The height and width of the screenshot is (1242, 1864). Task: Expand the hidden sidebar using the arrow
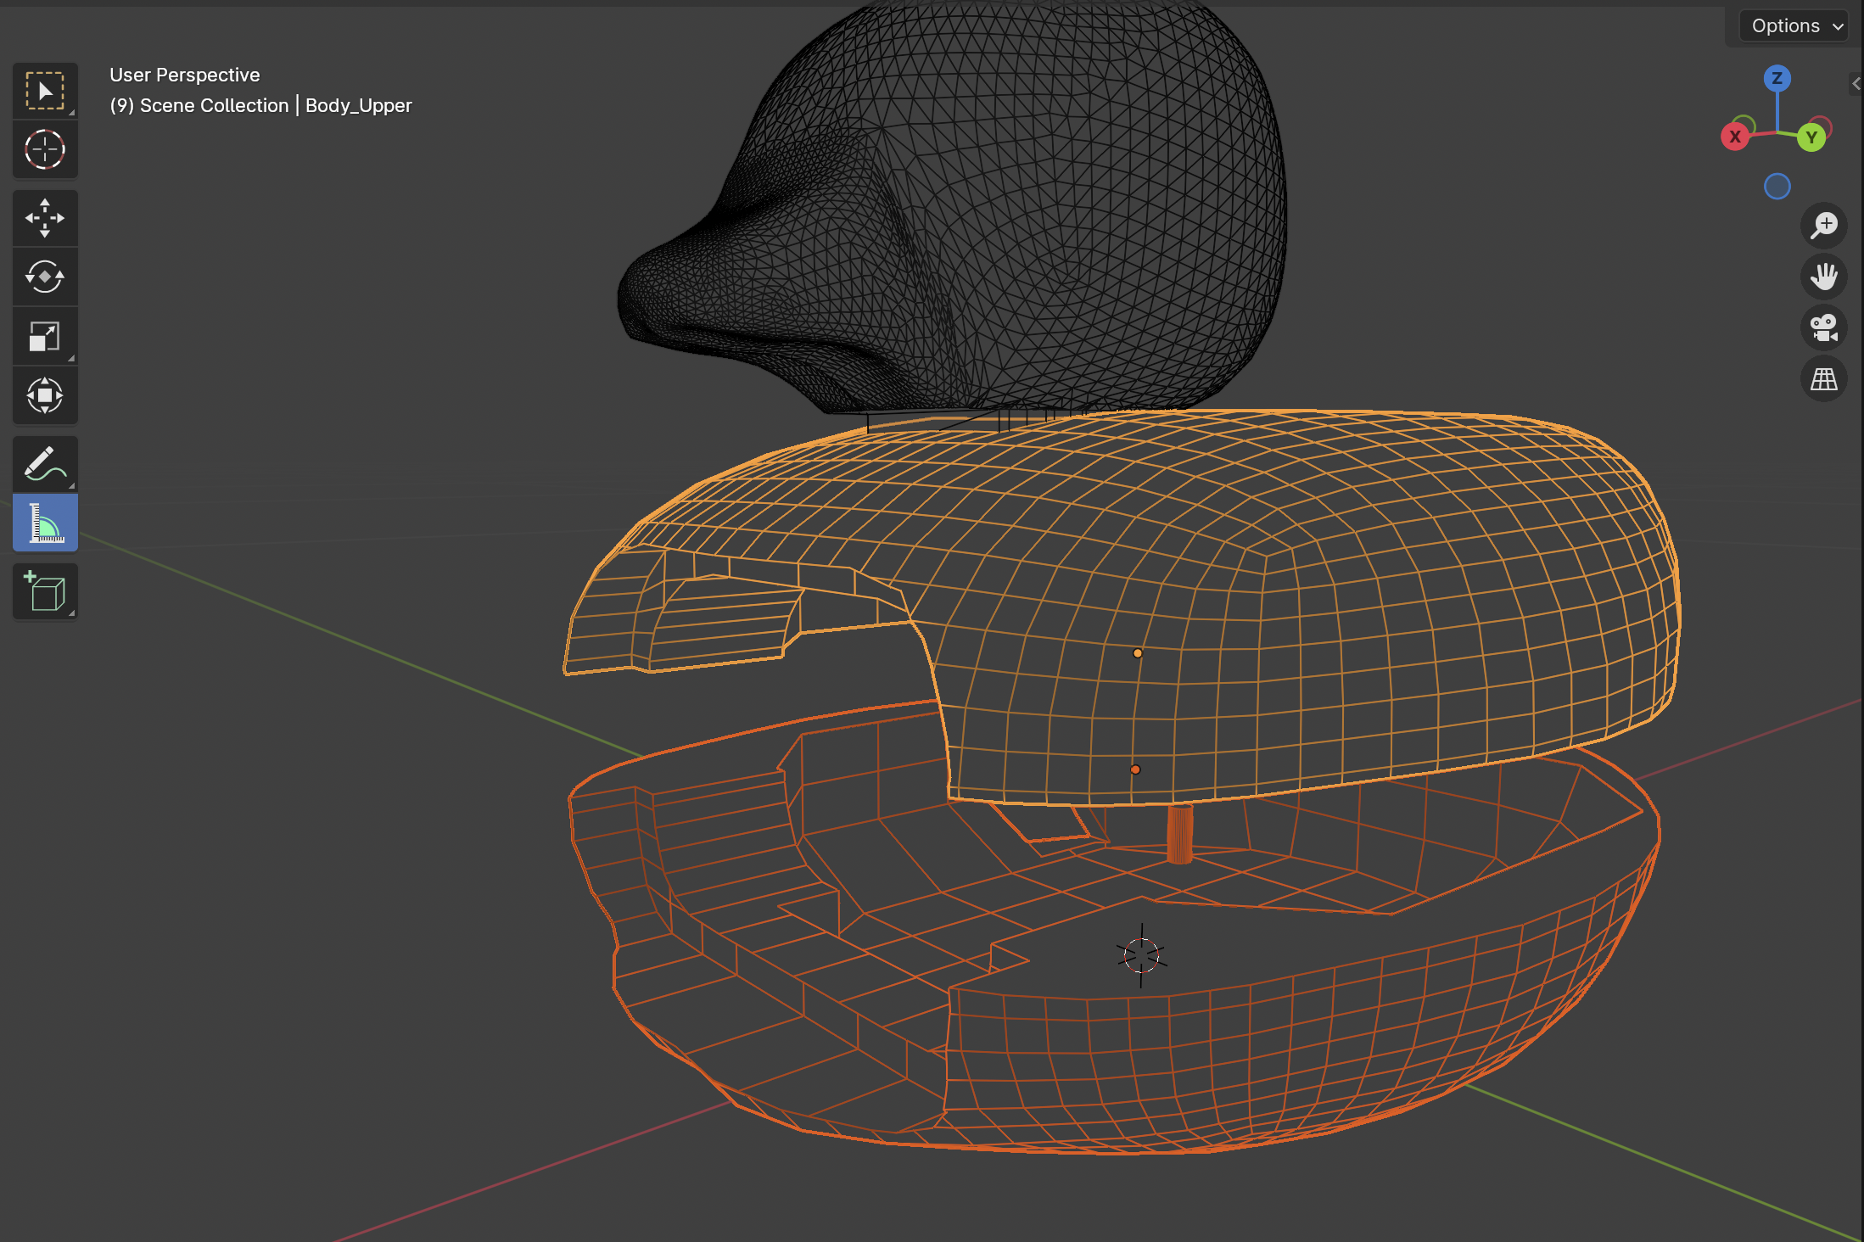pyautogui.click(x=1856, y=83)
